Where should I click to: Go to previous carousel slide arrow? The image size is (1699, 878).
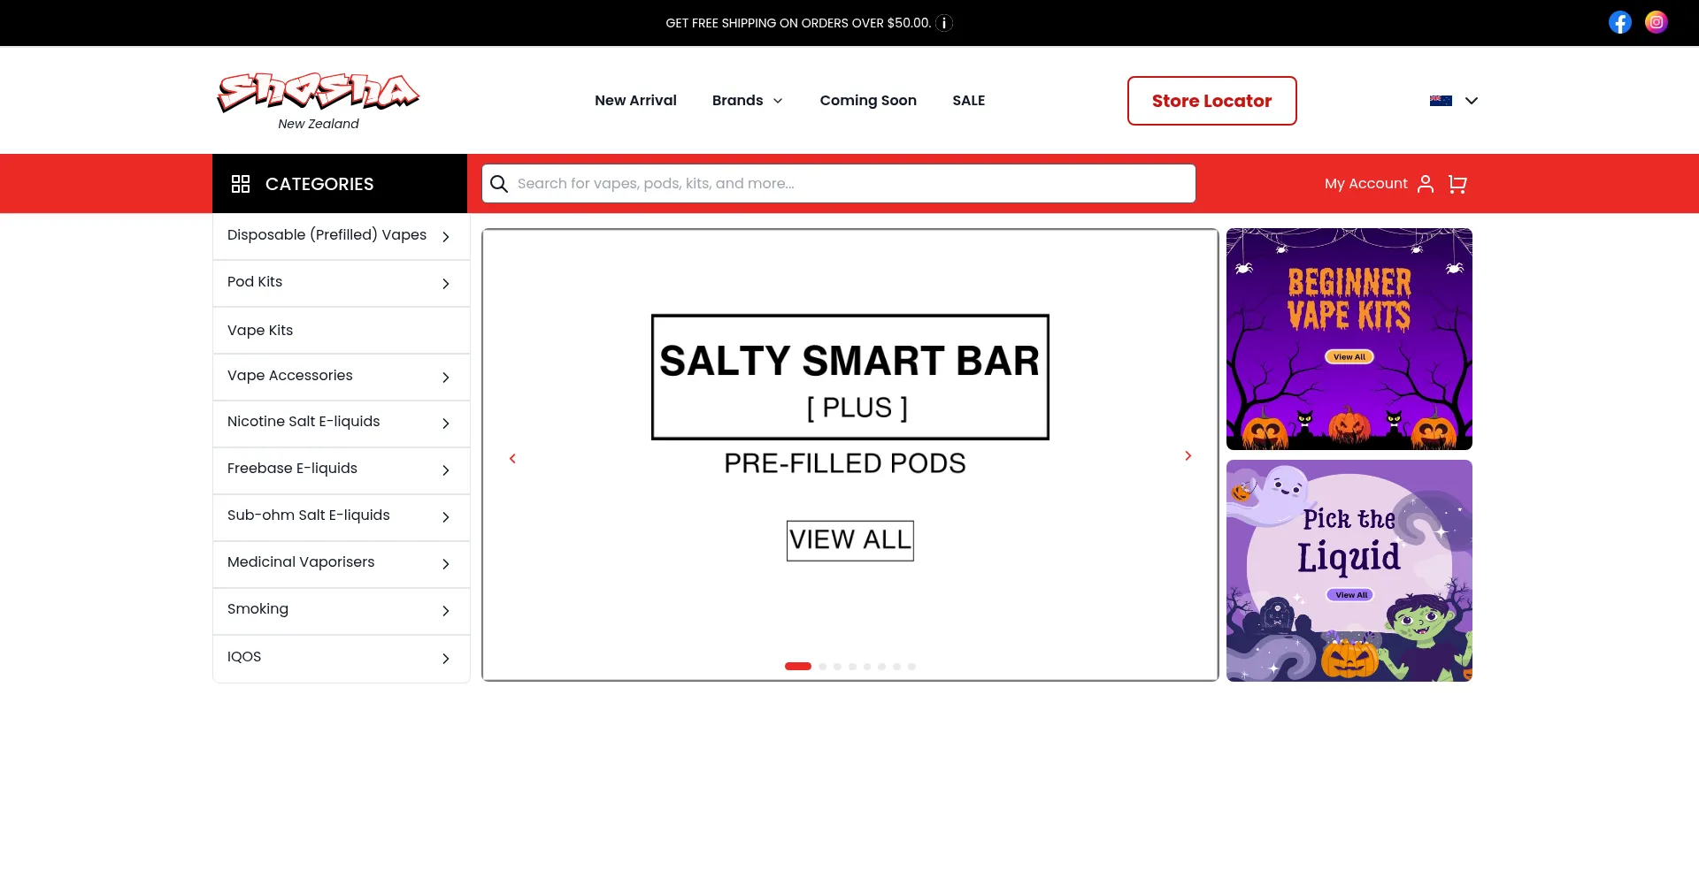tap(512, 458)
